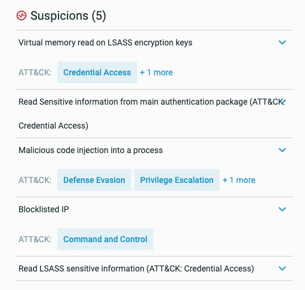Click the ATT&CK label beside Command and Control
Screen dimensions: 305x290
[35, 239]
